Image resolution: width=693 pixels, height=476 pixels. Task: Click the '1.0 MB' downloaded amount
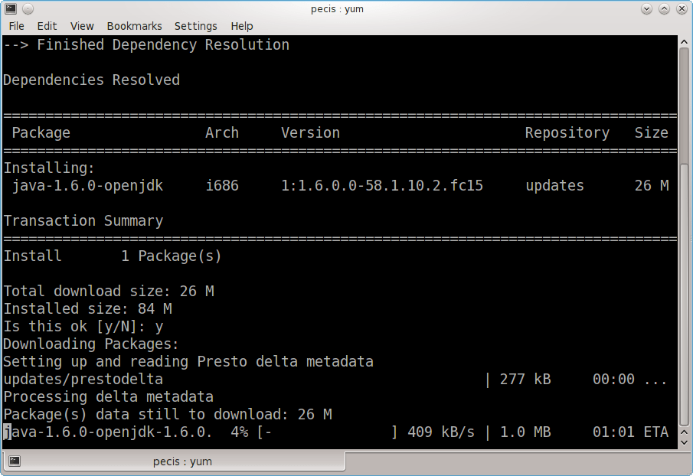point(525,432)
